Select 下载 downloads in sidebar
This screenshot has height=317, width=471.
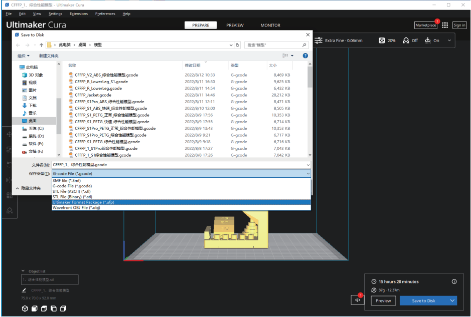click(x=29, y=105)
